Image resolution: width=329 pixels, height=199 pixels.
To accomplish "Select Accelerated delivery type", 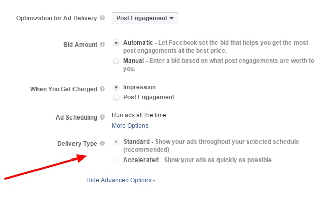I will tap(116, 160).
